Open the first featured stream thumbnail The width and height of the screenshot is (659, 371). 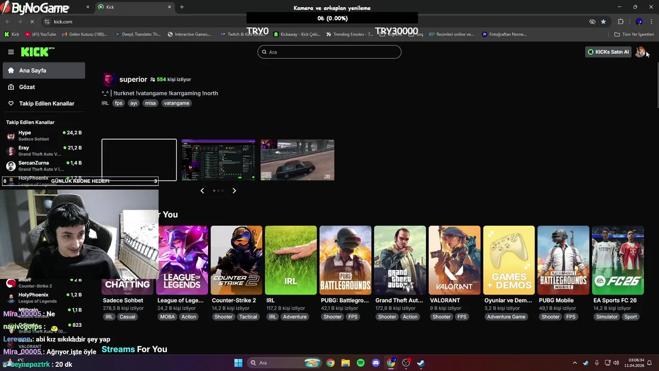pos(139,160)
